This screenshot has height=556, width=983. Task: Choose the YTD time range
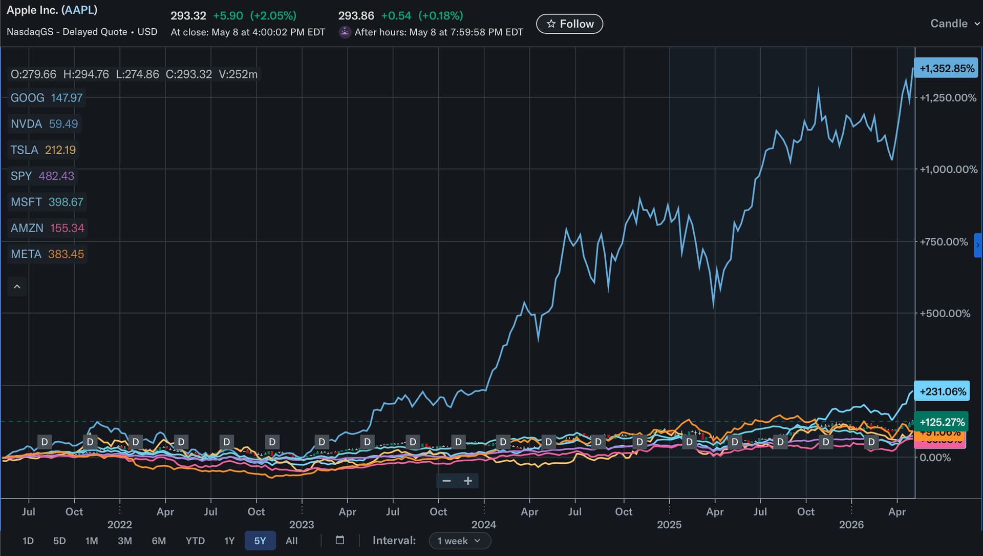[195, 541]
